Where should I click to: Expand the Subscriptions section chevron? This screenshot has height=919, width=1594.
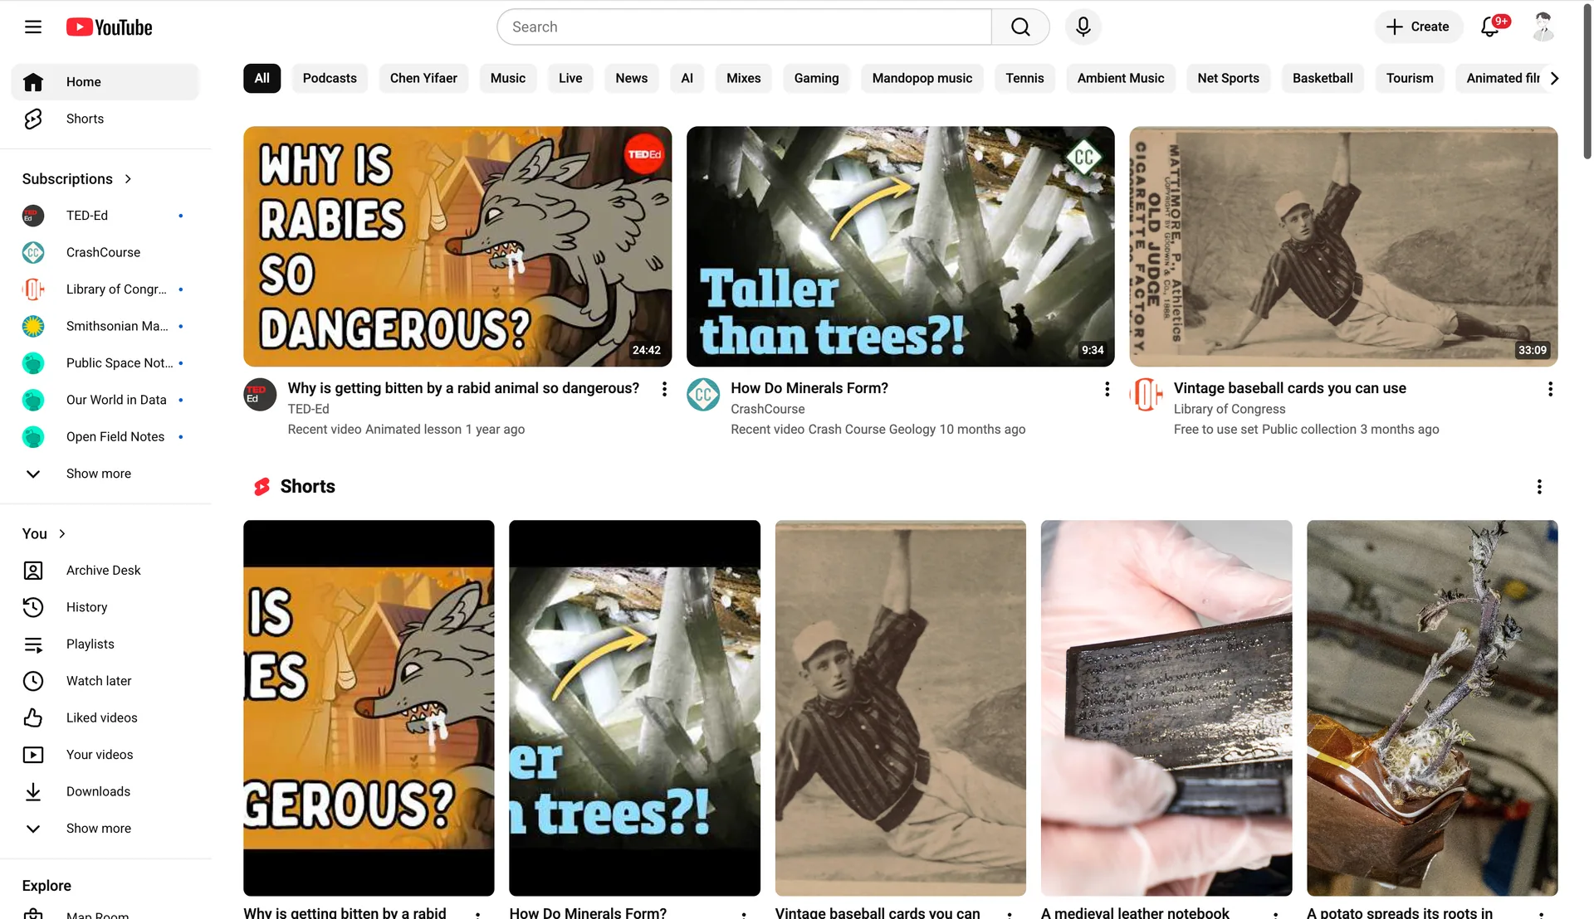128,179
